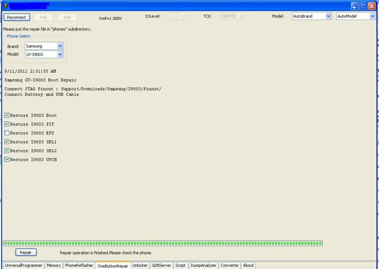The image size is (379, 269).
Task: Maximize the application window
Action: pyautogui.click(x=363, y=6)
